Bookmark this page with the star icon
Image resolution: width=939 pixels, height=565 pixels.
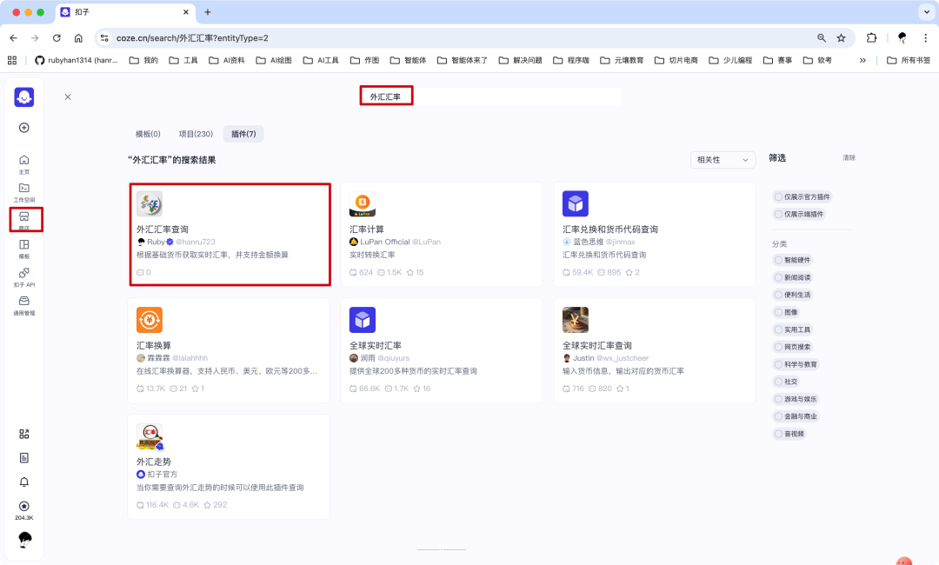click(x=842, y=37)
